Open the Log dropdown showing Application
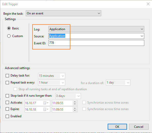The height and width of the screenshot is (133, 152). pos(96,29)
